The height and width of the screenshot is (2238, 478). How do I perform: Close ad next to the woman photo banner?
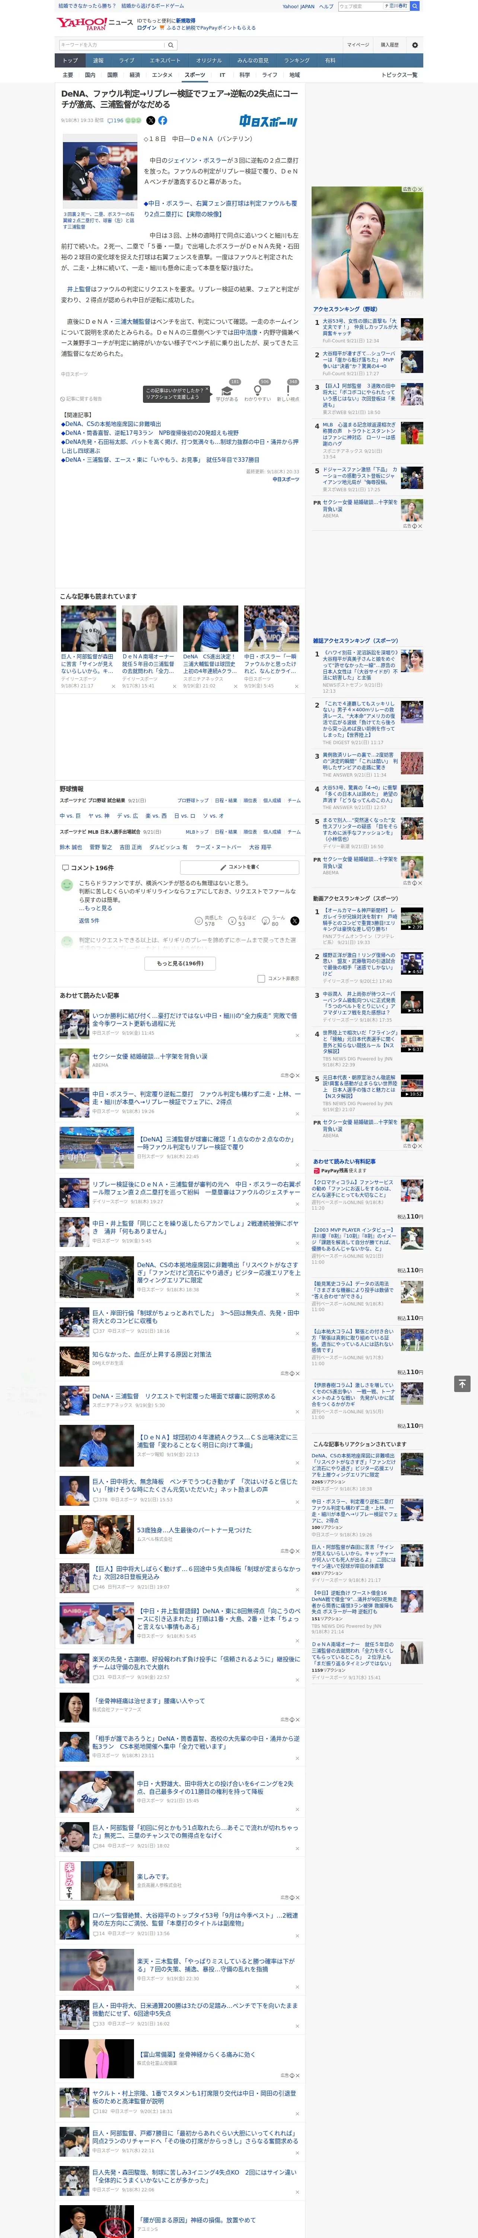(420, 189)
